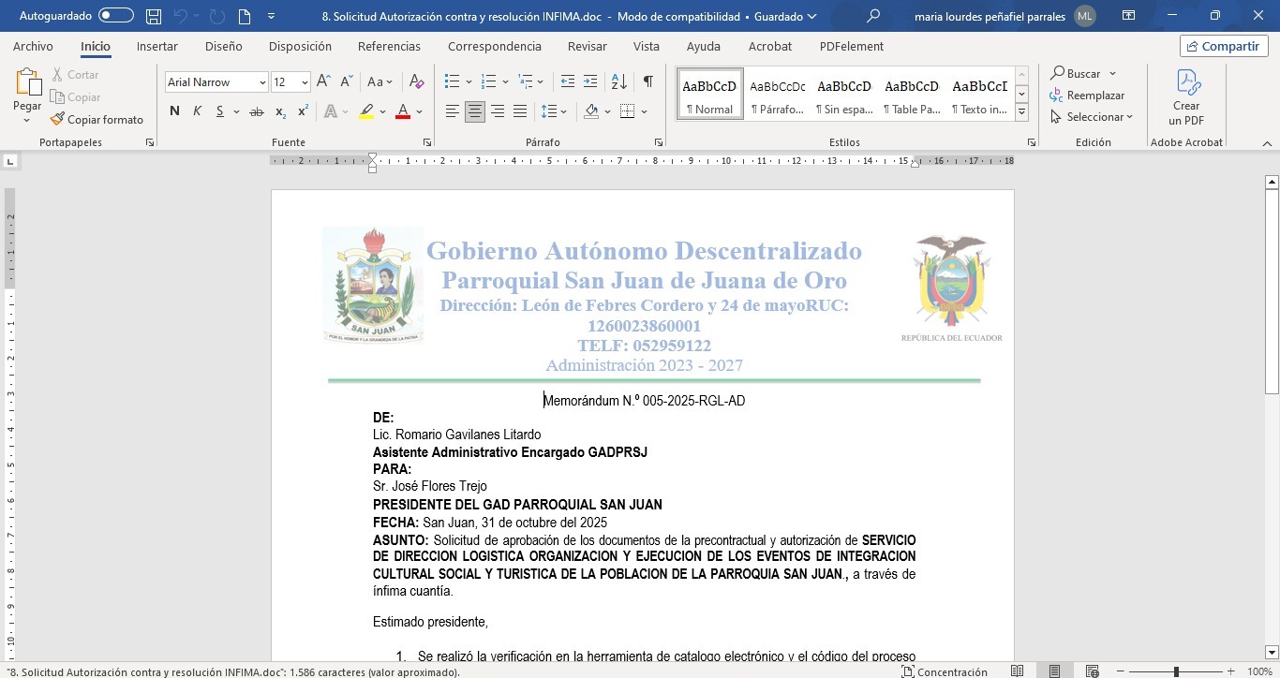The image size is (1280, 678).
Task: Click the sort A-Z icon
Action: 618,81
